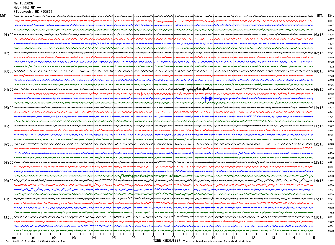Click minute 15 on the time axis
The height and width of the screenshot is (245, 335).
[313, 238]
